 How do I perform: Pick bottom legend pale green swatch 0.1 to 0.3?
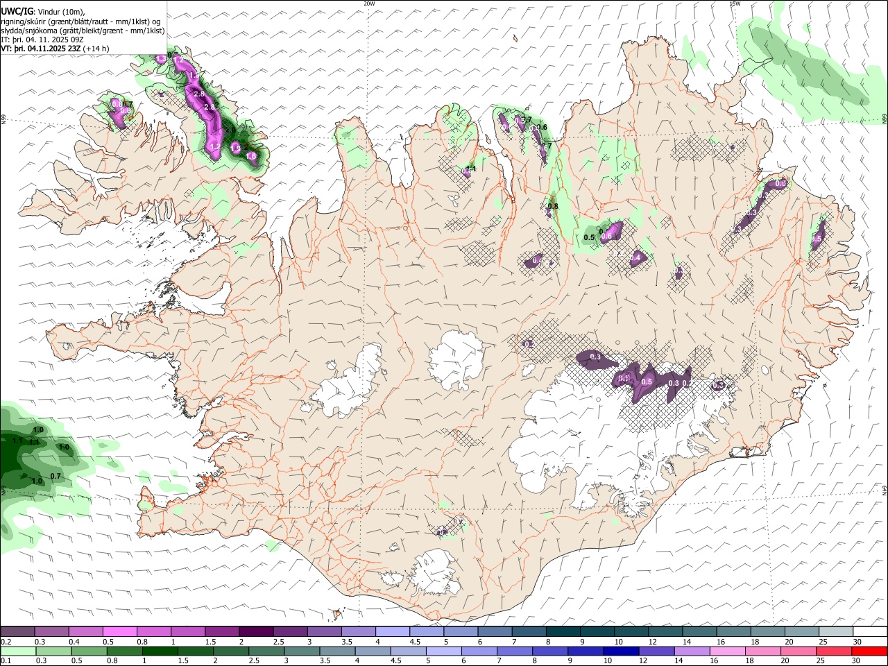(x=18, y=651)
